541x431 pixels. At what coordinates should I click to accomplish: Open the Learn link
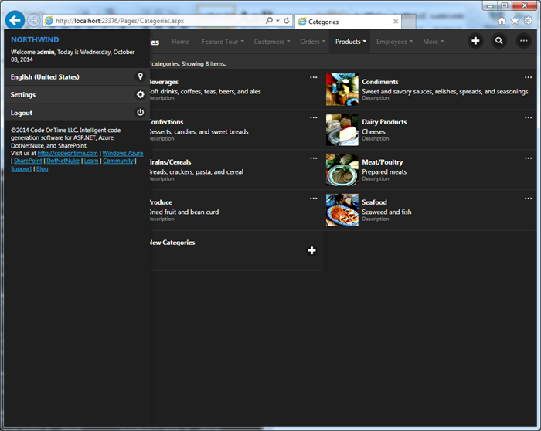pos(91,161)
